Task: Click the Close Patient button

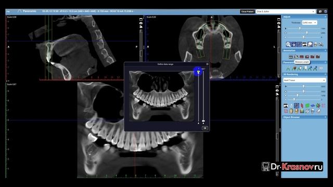Action: click(248, 11)
